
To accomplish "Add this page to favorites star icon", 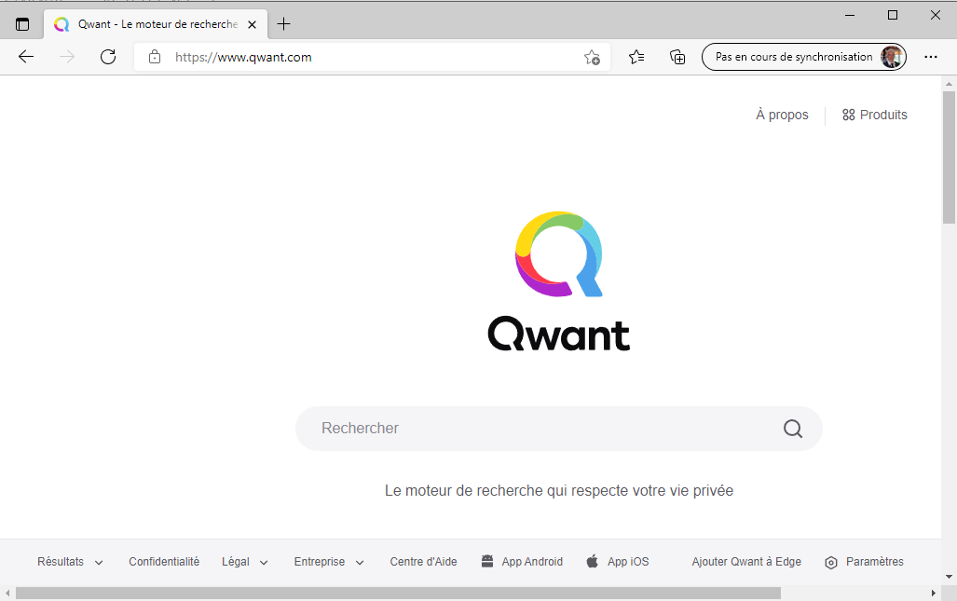I will pyautogui.click(x=592, y=58).
